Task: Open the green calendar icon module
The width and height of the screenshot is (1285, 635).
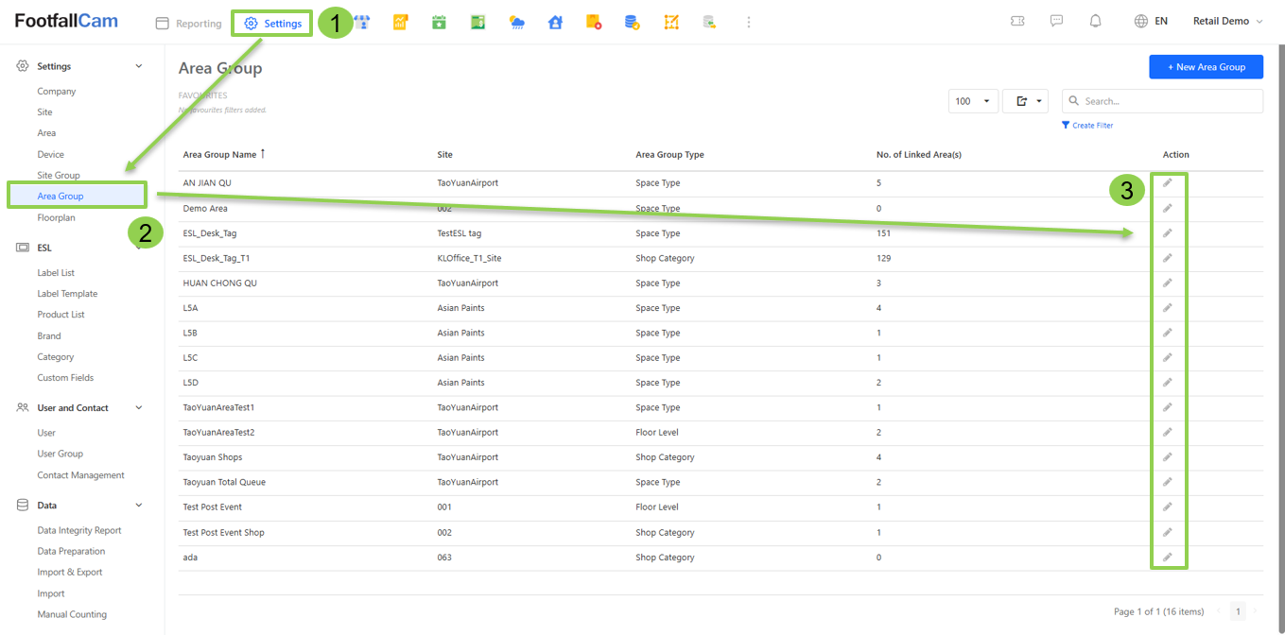Action: [439, 22]
